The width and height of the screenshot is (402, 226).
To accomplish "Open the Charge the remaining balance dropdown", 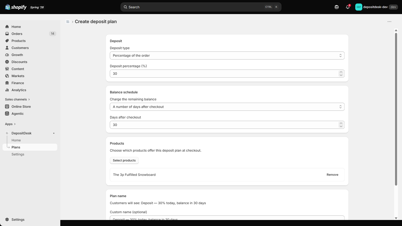I will coord(227,107).
